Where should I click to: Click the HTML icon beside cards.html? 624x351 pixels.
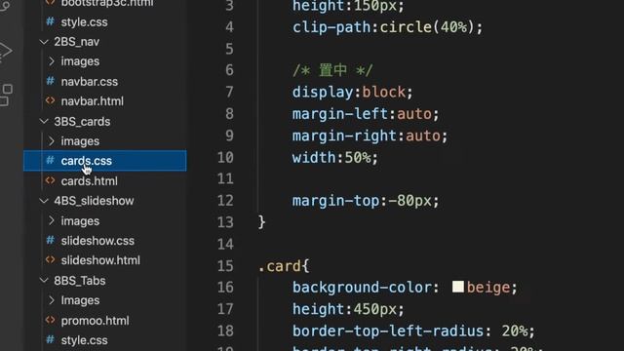point(50,180)
